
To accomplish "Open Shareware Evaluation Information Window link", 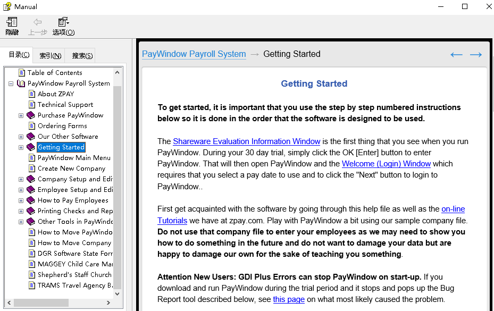I will (x=246, y=141).
